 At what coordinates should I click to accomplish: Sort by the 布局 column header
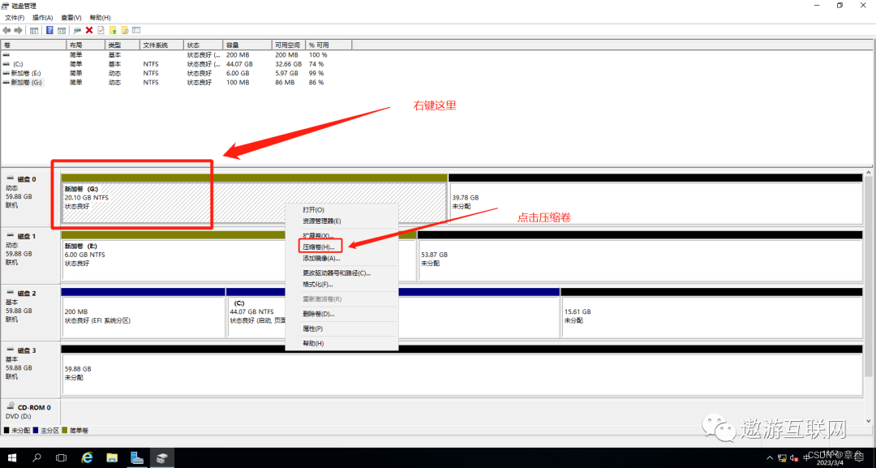click(x=85, y=45)
